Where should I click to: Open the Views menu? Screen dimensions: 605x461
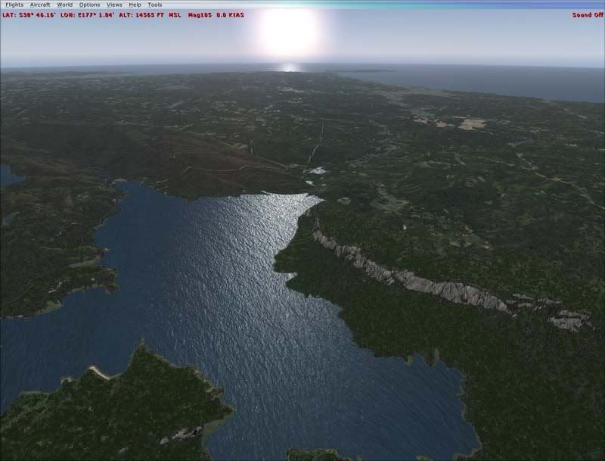pyautogui.click(x=114, y=5)
